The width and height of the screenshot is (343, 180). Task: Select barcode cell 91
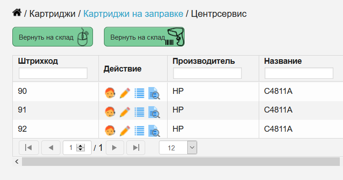coord(55,110)
